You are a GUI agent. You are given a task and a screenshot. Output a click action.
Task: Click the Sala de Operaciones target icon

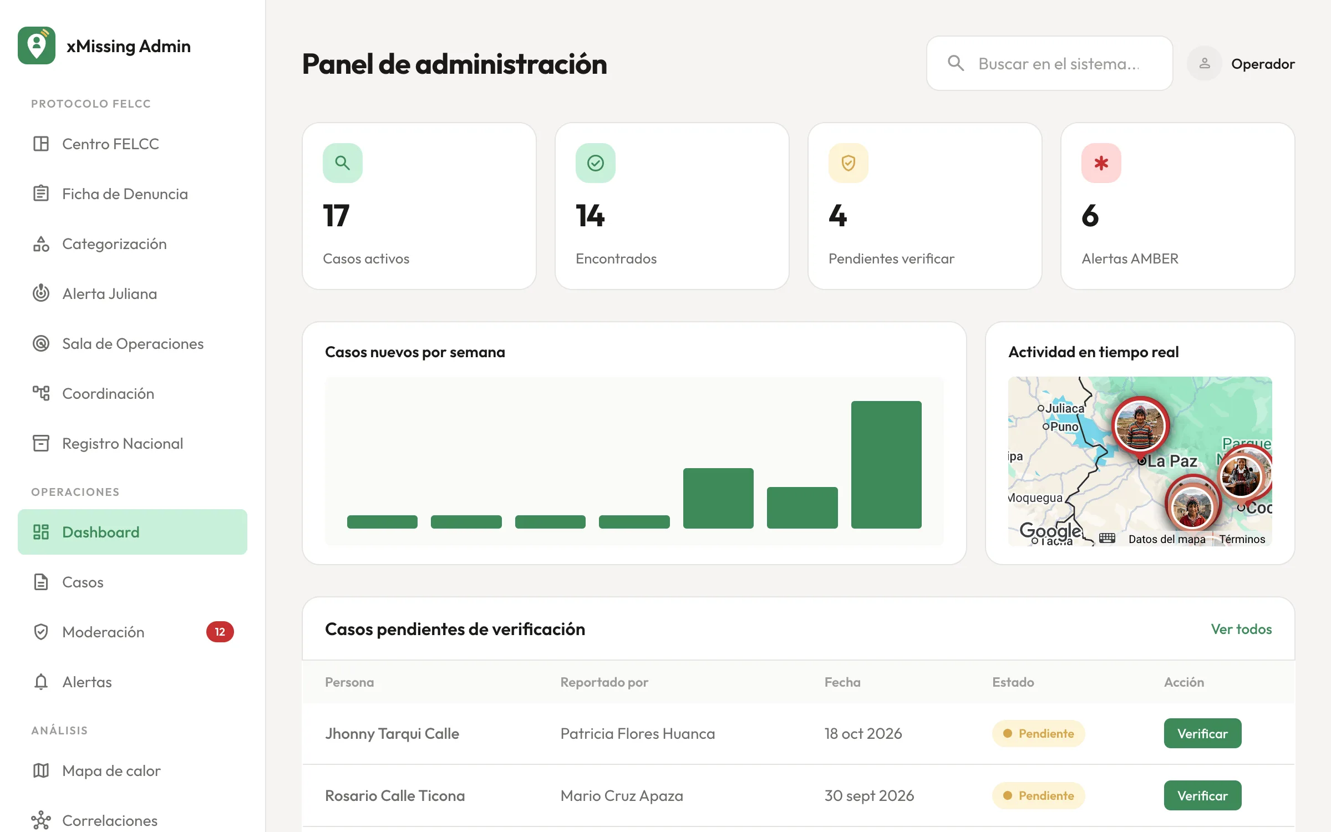[x=41, y=343]
